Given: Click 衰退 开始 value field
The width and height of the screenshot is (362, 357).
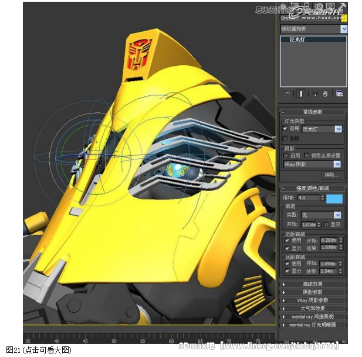Looking at the screenshot, I should [x=309, y=225].
